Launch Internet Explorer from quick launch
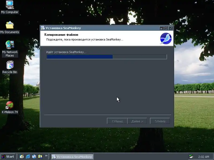This screenshot has height=160, width=214. pos(28,157)
